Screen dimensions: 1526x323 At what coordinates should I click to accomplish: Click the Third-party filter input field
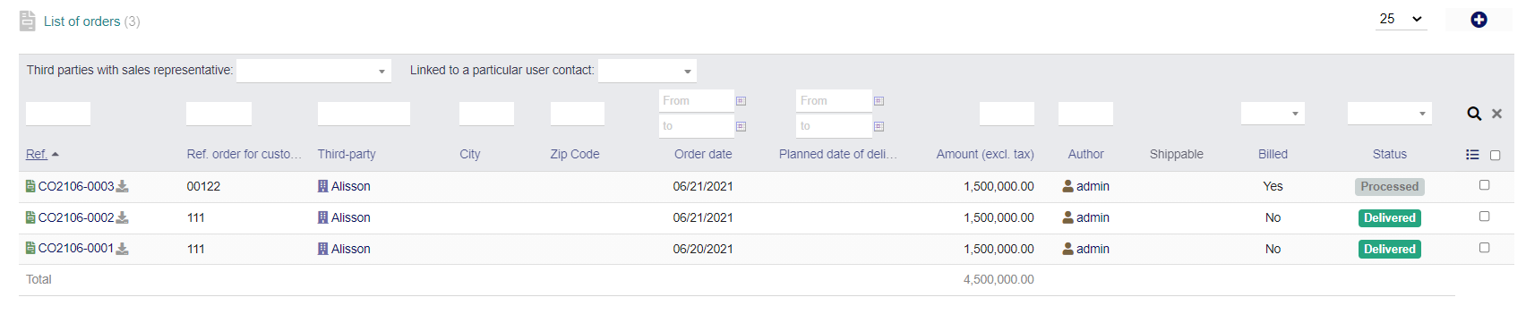pos(364,114)
